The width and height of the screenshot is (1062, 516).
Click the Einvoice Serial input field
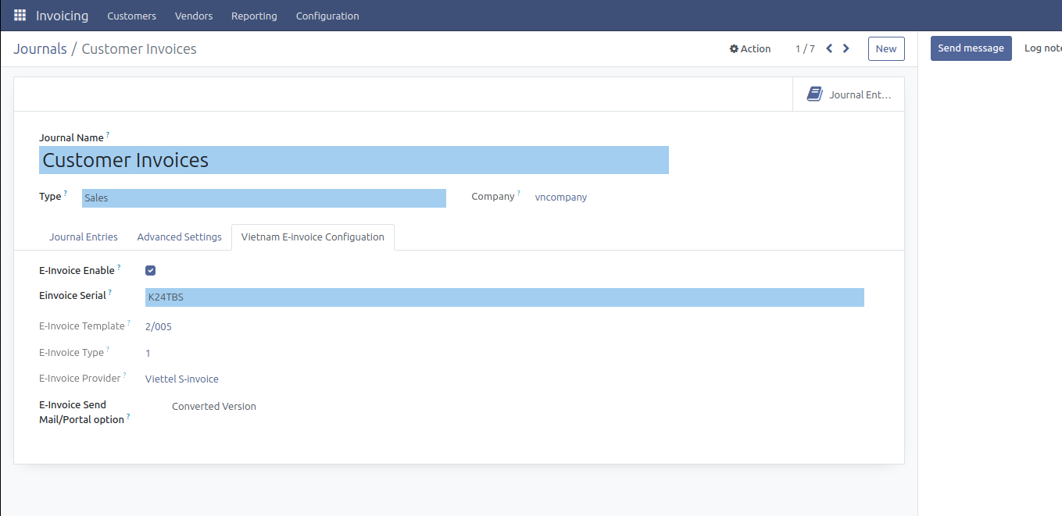click(504, 297)
